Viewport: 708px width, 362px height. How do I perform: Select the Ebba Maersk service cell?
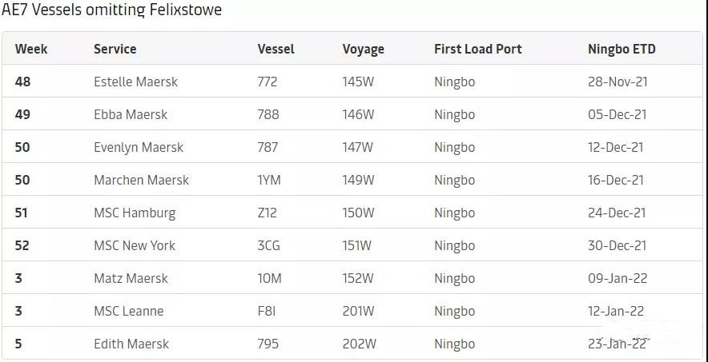(131, 114)
